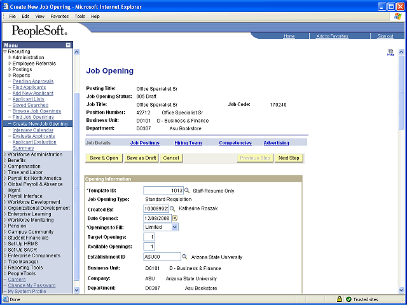
Task: Open the Find Applicants link
Action: [29, 87]
